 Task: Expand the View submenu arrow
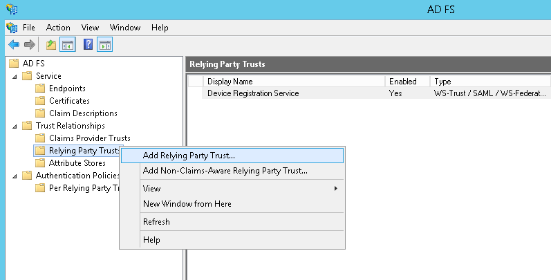(336, 188)
